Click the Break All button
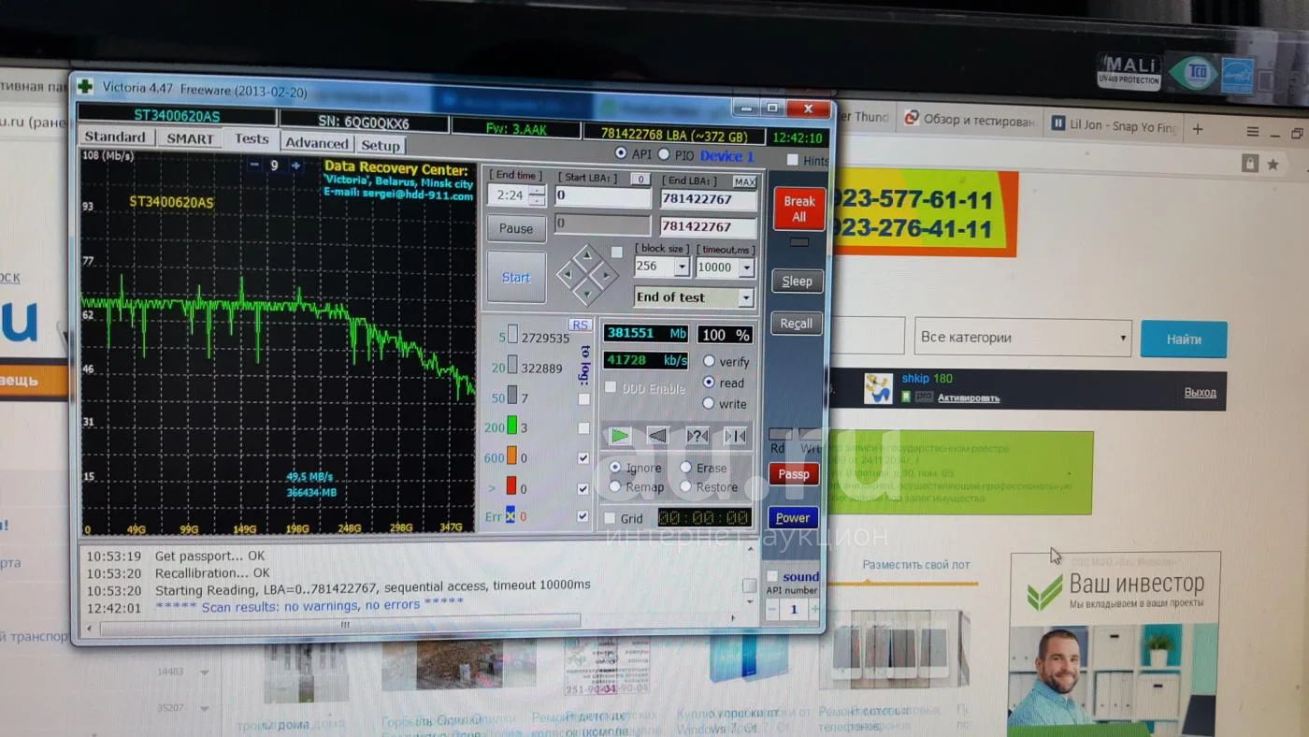 pos(798,209)
